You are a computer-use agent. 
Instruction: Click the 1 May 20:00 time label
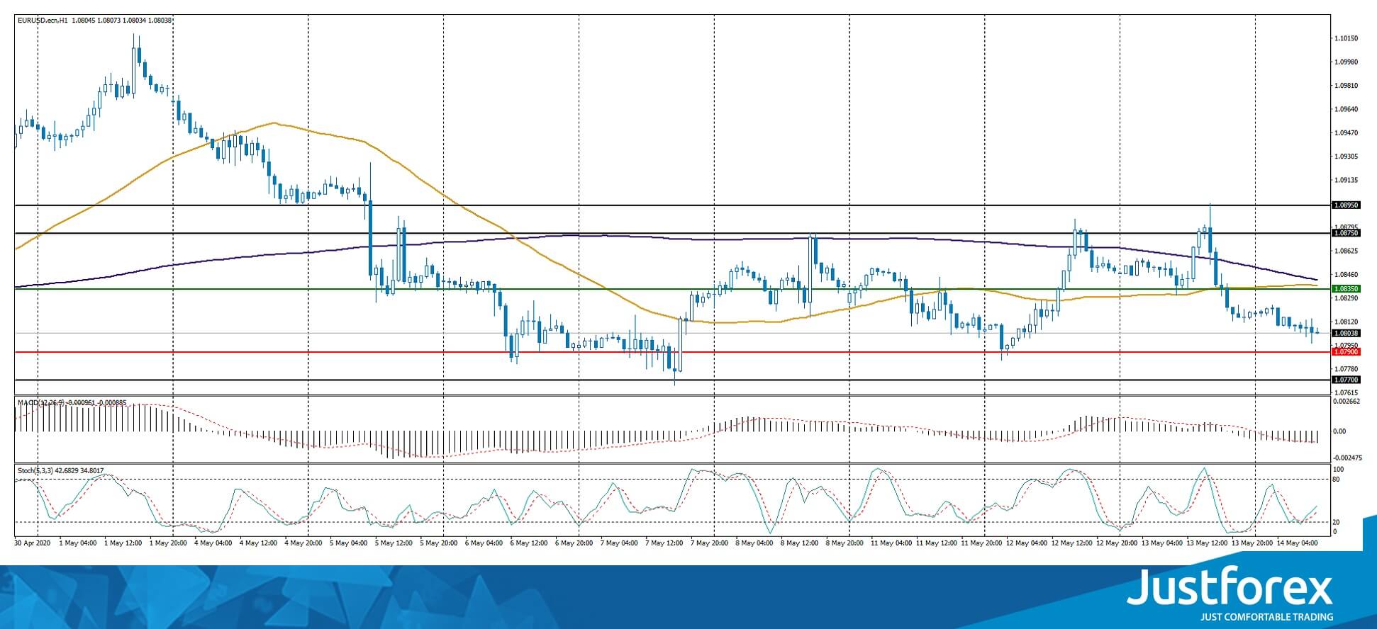pos(168,543)
